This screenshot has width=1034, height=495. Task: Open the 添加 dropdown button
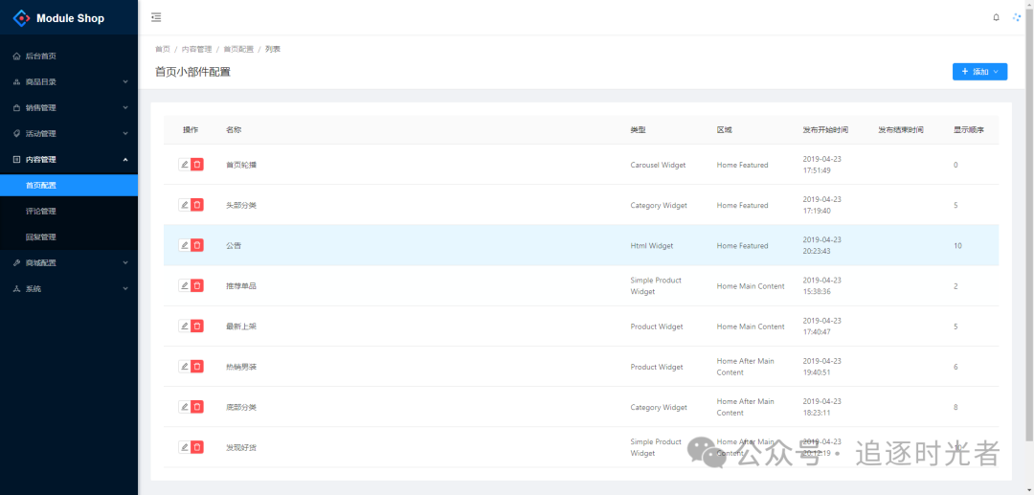[x=979, y=71]
